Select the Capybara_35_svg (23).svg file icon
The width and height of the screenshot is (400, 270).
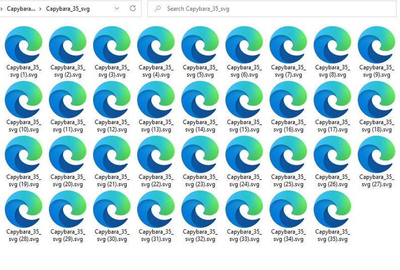point(200,155)
